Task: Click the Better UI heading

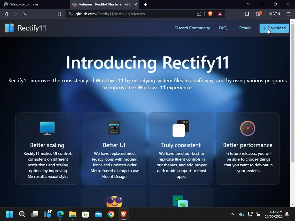Action: (114, 145)
